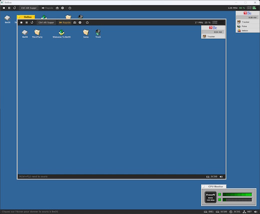Send Ctrl Alt Suppr from outer toolbar
260x214 pixels.
tap(28, 8)
